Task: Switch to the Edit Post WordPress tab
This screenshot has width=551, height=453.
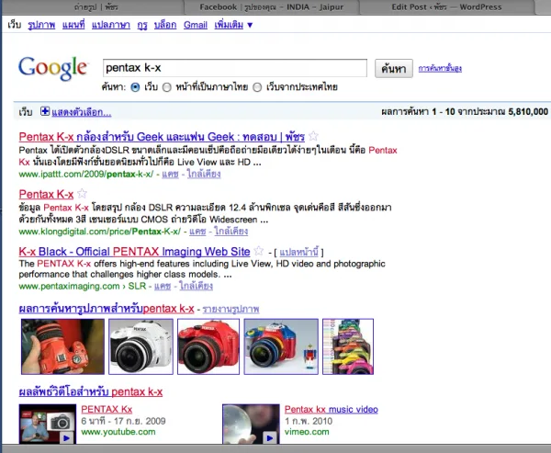Action: 446,7
